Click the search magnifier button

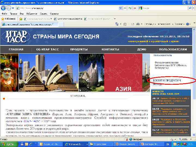coord(190,8)
